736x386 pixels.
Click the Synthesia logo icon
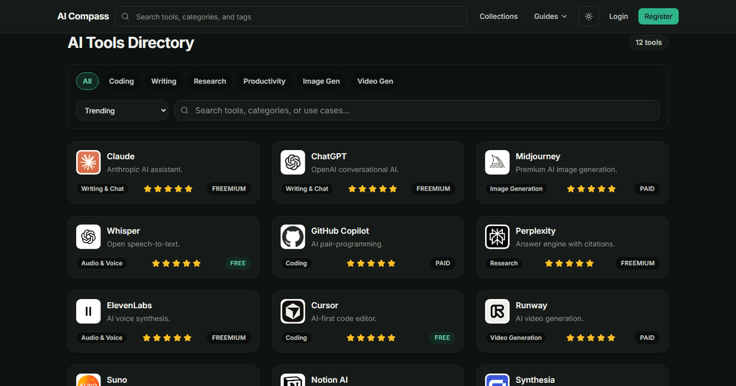pyautogui.click(x=497, y=380)
